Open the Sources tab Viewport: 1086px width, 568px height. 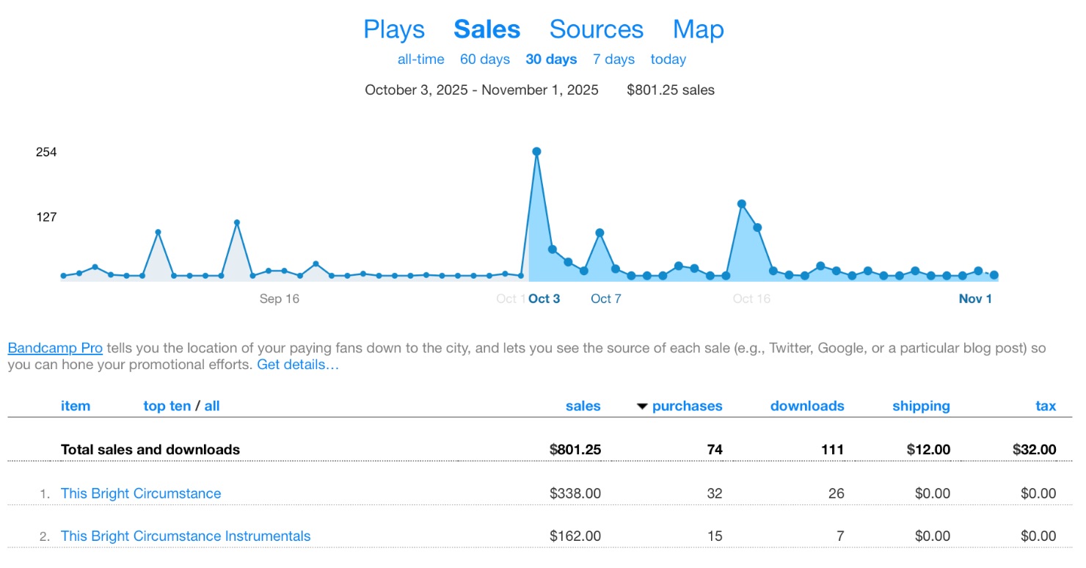596,29
